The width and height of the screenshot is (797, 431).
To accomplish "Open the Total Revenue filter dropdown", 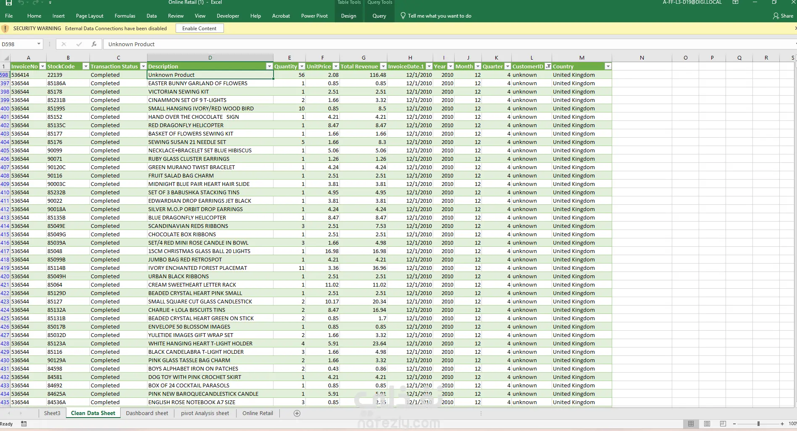I will point(383,66).
